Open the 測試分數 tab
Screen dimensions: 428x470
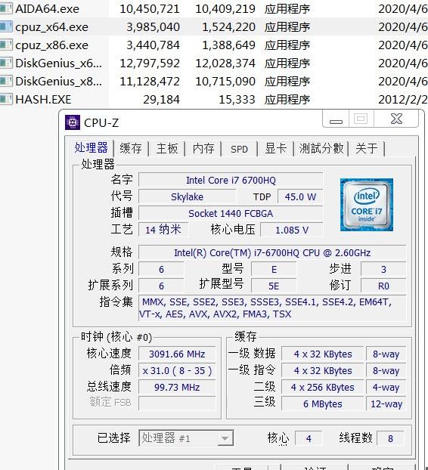pyautogui.click(x=321, y=148)
